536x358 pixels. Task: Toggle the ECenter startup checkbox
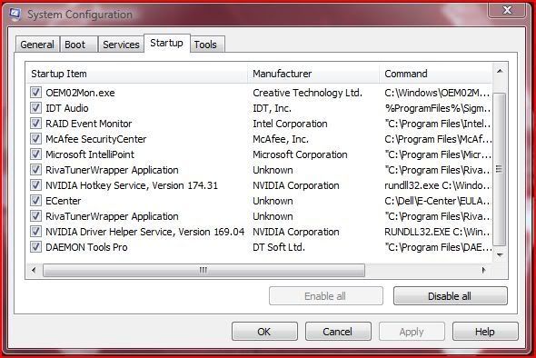pos(35,201)
